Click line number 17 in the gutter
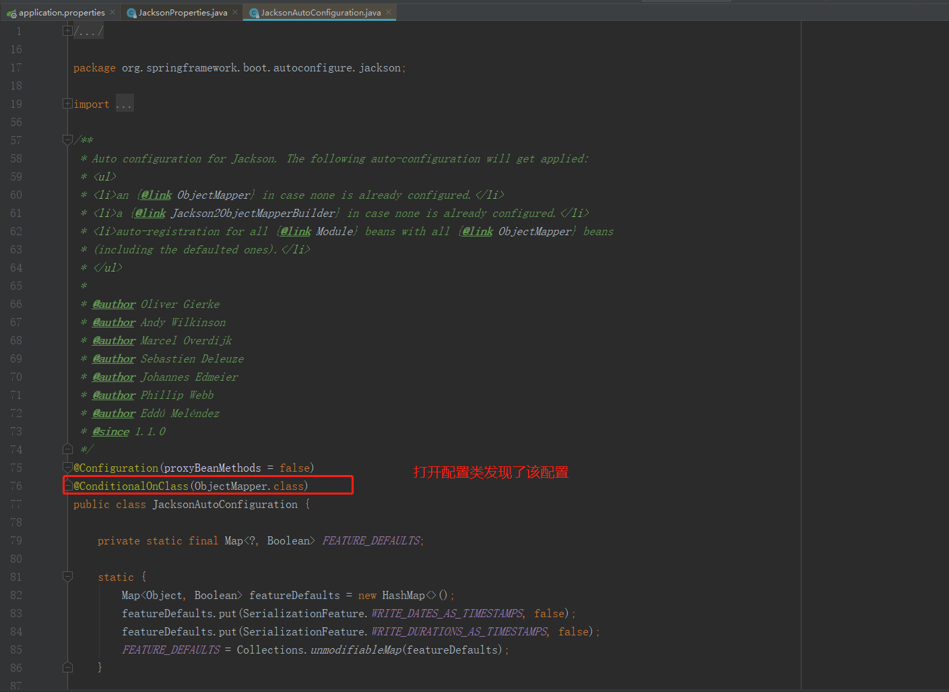 [16, 67]
